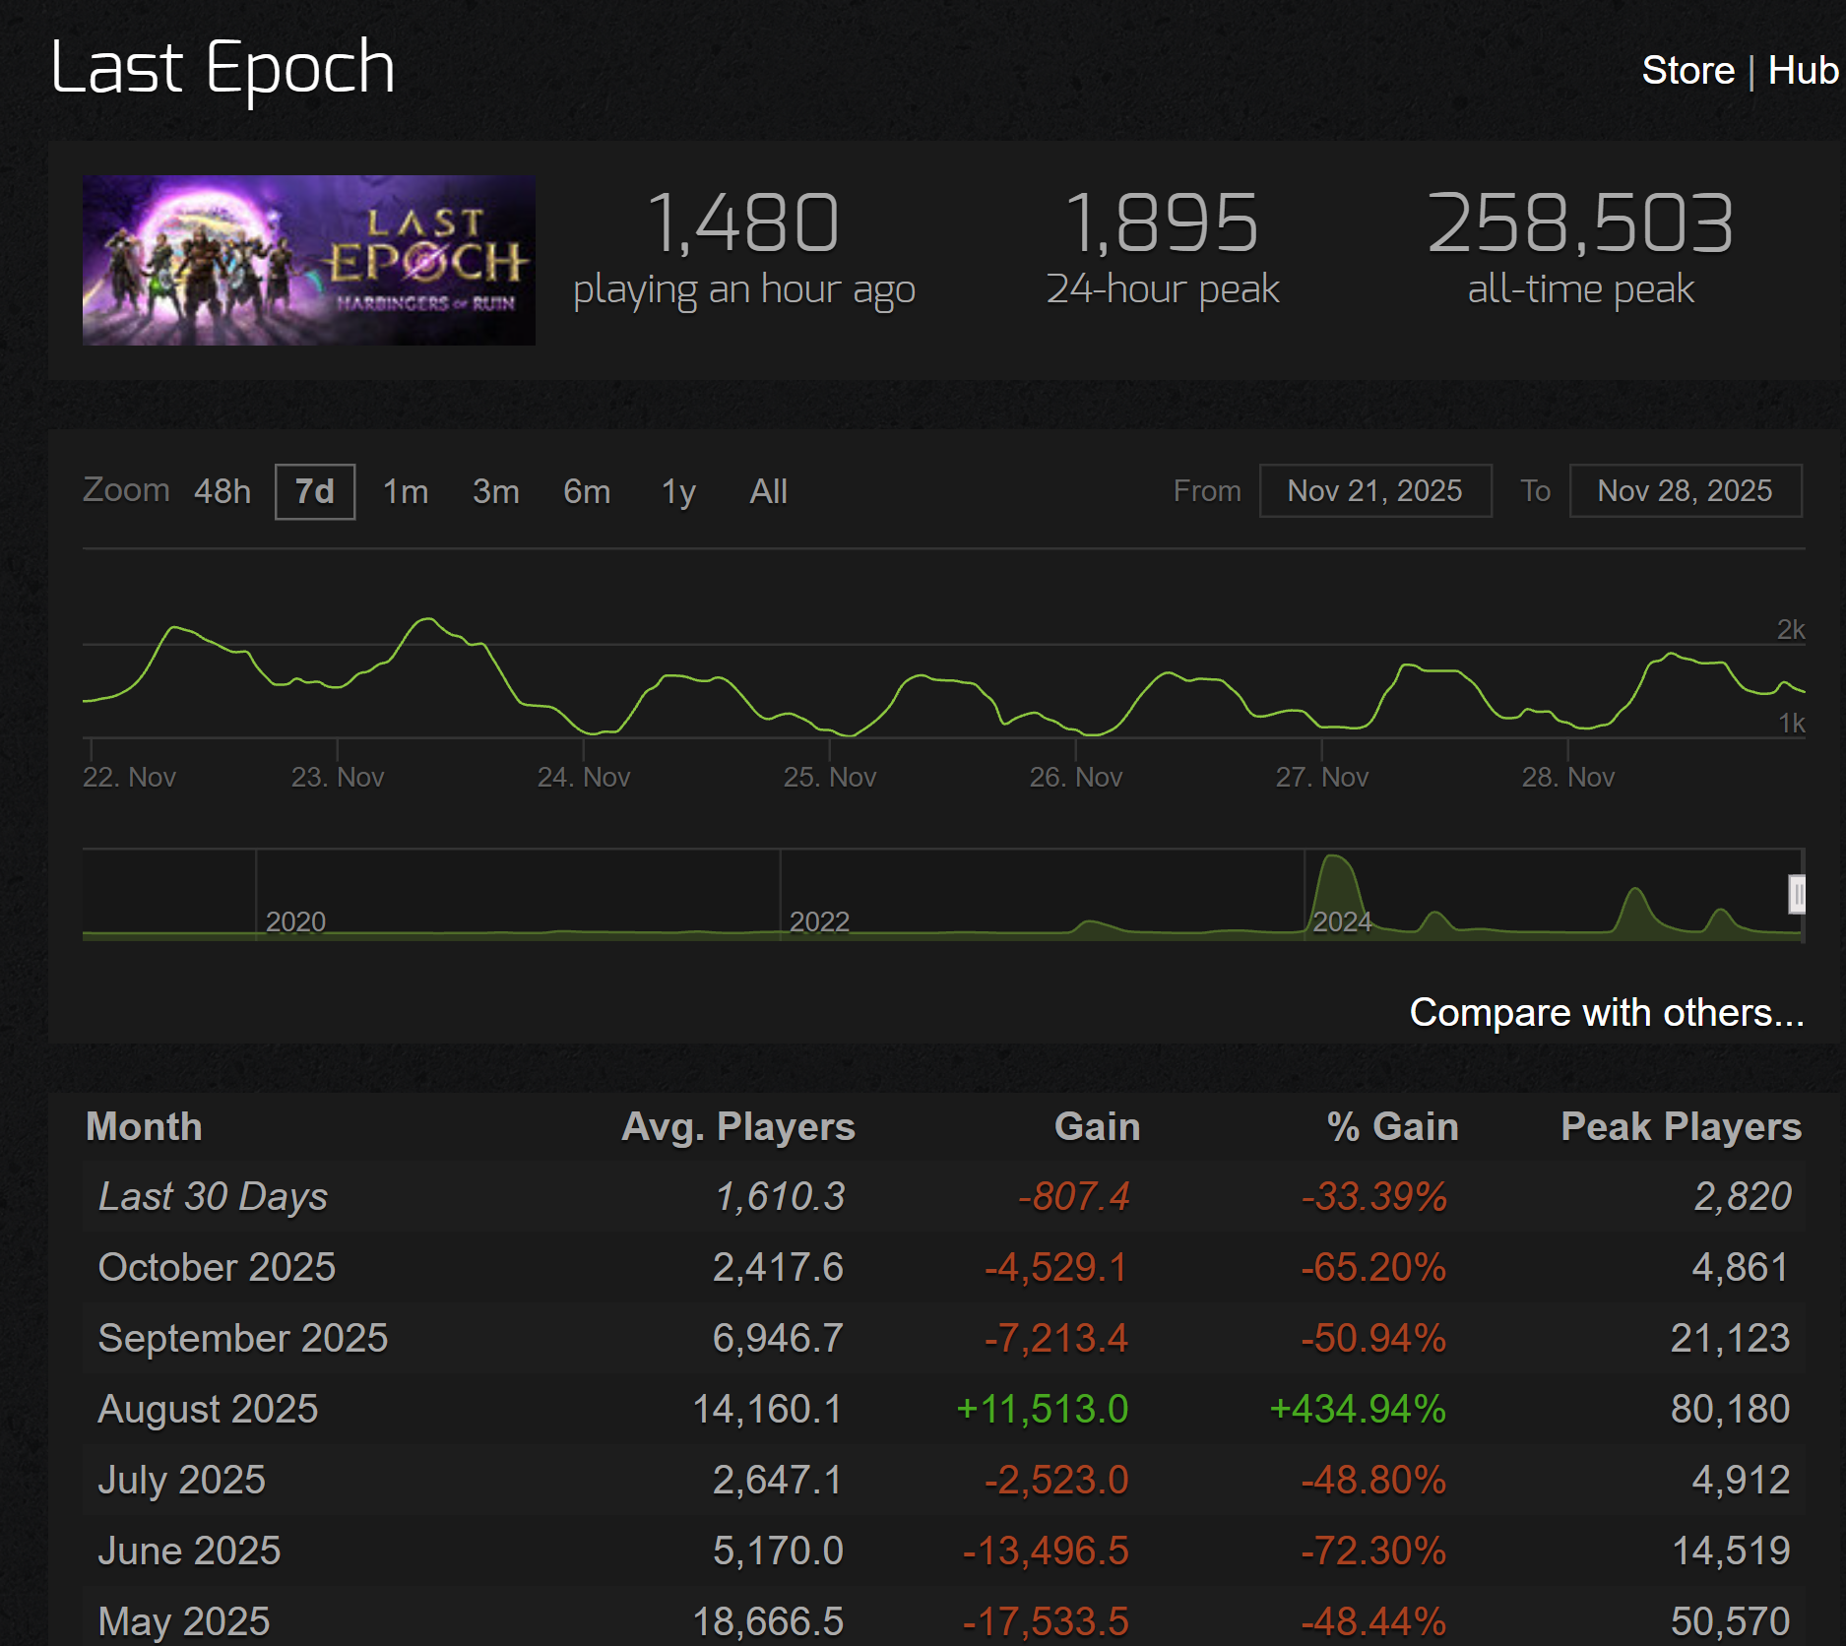Viewport: 1846px width, 1646px height.
Task: Click the 14,160.1 average players value
Action: (768, 1409)
